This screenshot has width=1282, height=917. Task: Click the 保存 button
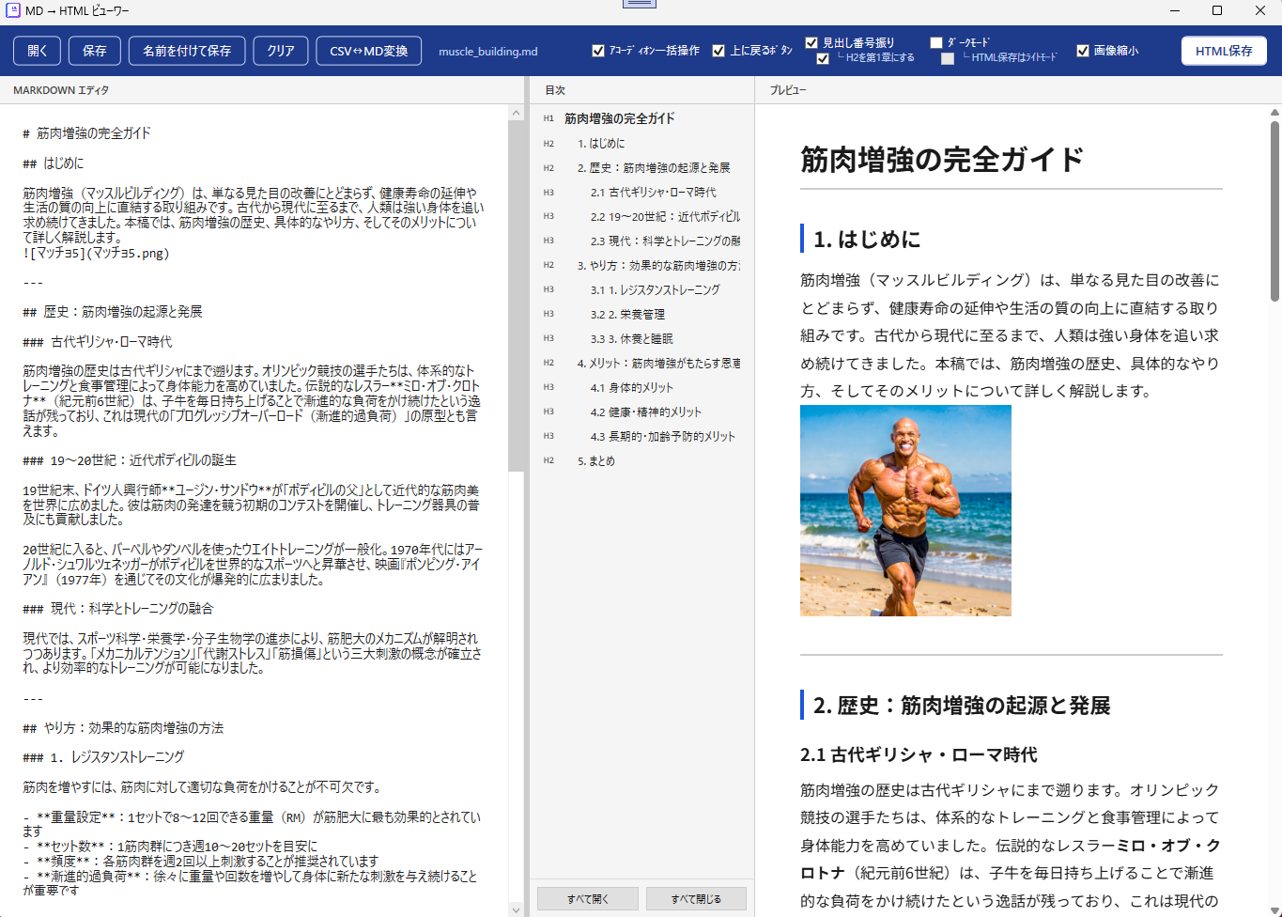point(95,51)
